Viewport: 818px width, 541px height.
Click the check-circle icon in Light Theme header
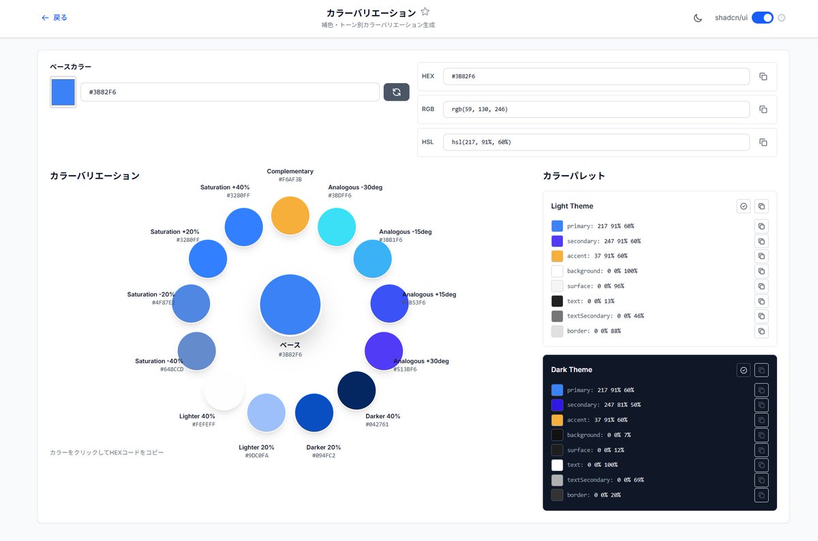pos(744,206)
